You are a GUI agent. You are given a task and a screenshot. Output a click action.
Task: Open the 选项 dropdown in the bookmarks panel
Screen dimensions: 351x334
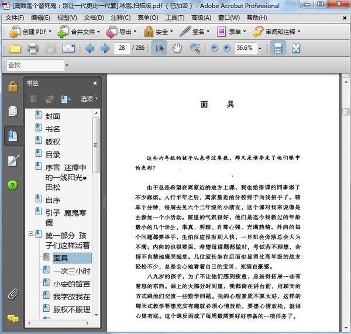pyautogui.click(x=89, y=99)
